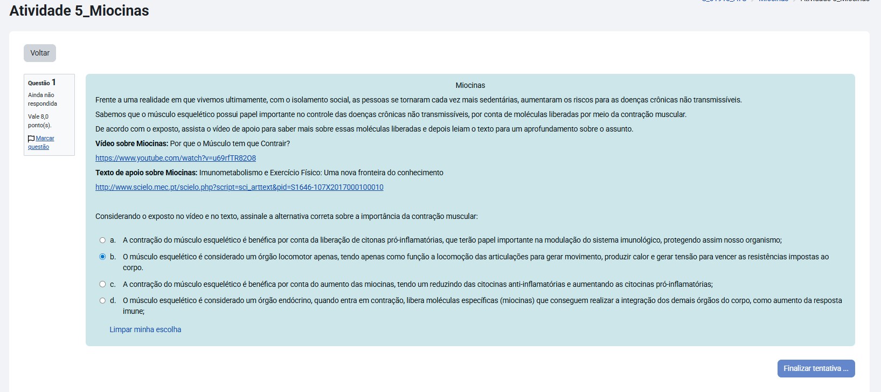Viewport: 881px width, 392px height.
Task: Select radio option a about citonas pró-inflamatórias
Action: point(102,240)
